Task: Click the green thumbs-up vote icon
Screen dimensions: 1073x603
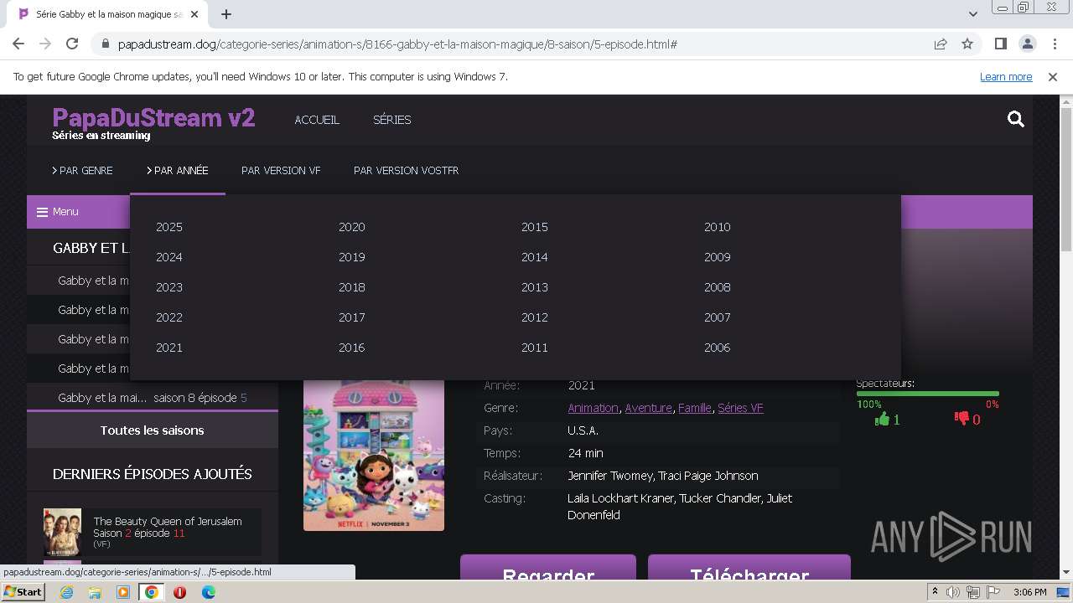Action: 882,419
